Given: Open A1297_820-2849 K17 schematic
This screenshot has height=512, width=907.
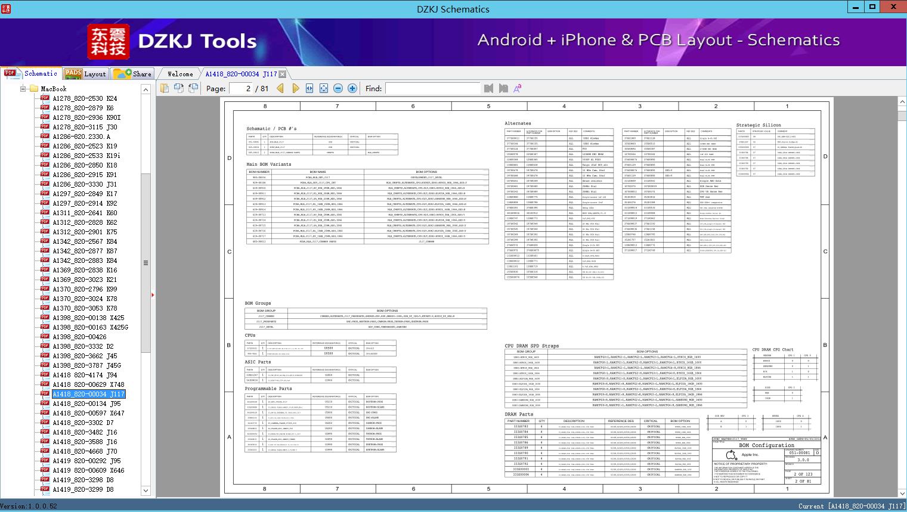Looking at the screenshot, I should click(x=85, y=194).
